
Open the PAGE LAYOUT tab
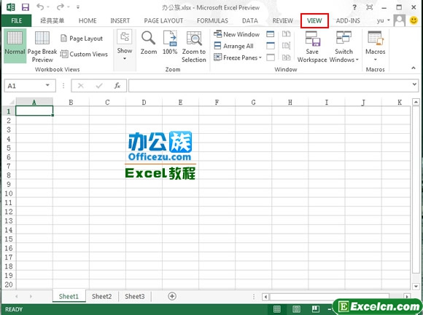click(163, 20)
